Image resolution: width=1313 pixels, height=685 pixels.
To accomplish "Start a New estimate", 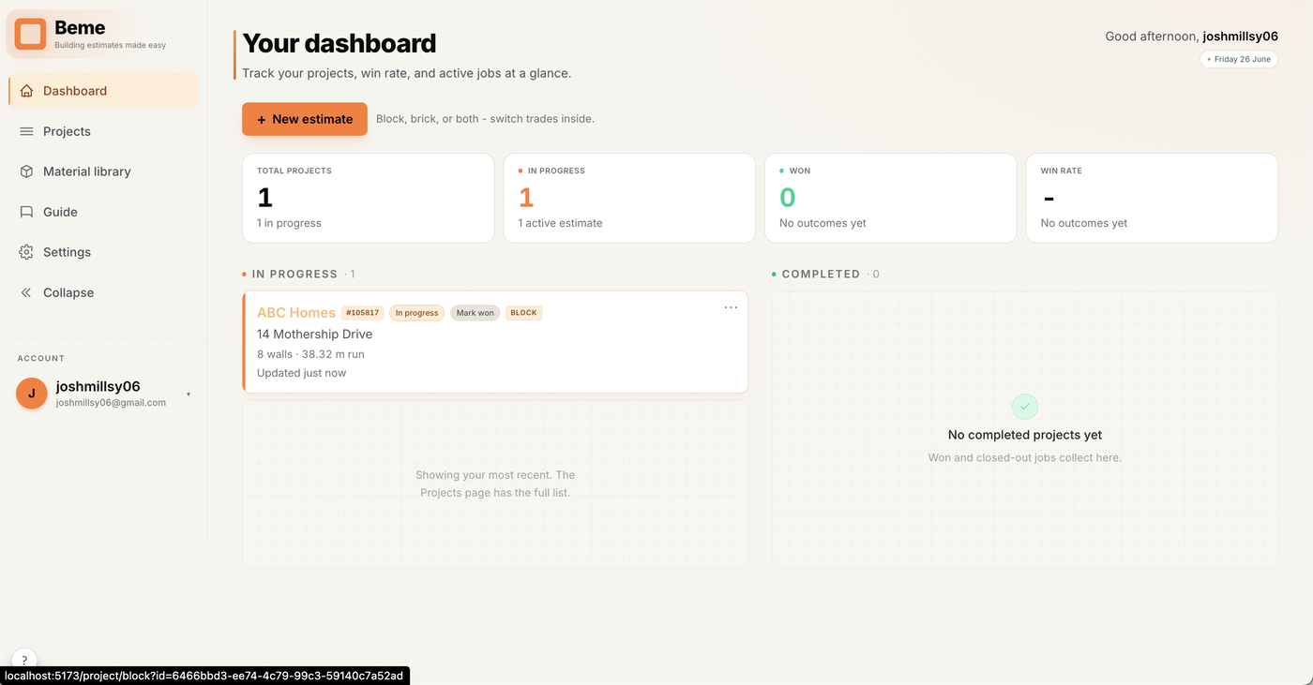I will [305, 119].
